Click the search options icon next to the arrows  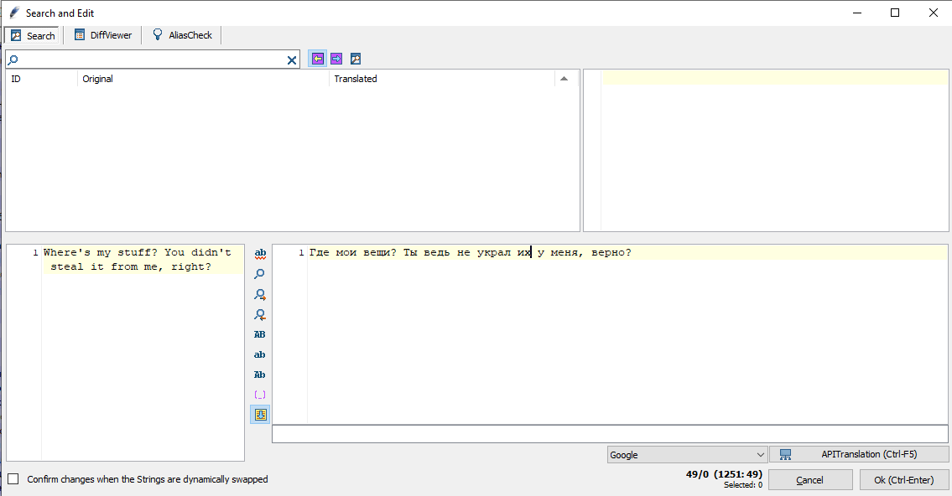tap(356, 59)
